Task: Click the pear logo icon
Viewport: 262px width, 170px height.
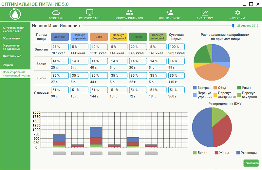Action: [x=15, y=14]
